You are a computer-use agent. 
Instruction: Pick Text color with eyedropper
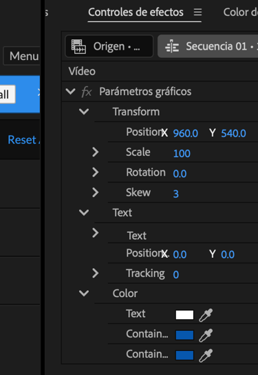(206, 315)
